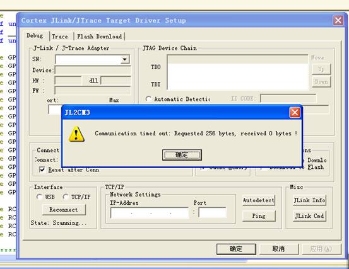Screen dimensions: 349x269
Task: Open JLink Cmd
Action: pos(309,216)
